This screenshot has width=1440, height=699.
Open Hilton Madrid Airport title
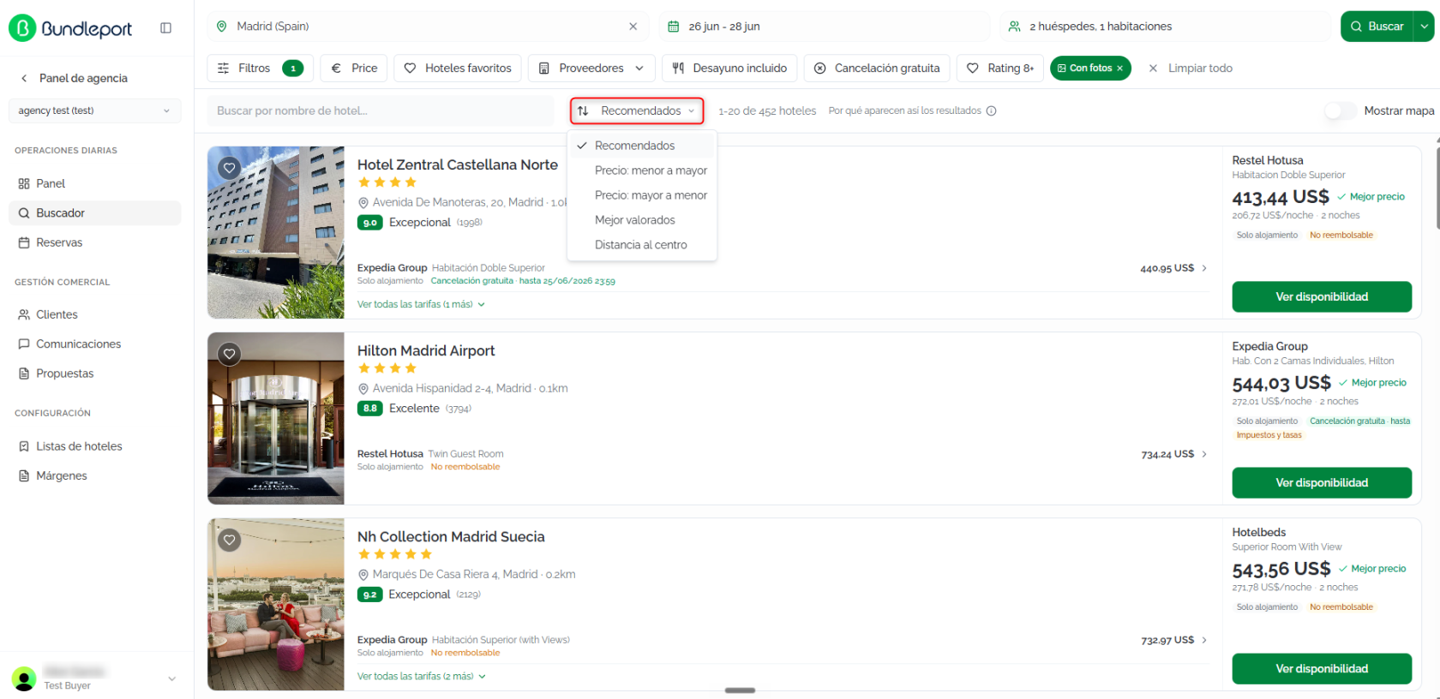tap(426, 350)
